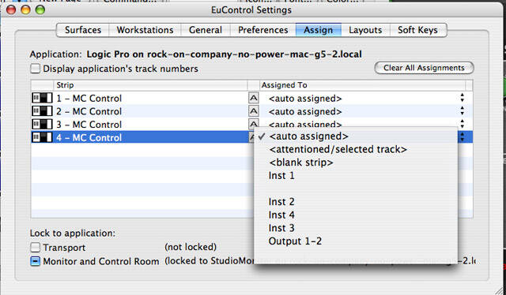Click the 'A' auto-assign icon on strip 2
This screenshot has height=295, width=506.
tap(253, 111)
